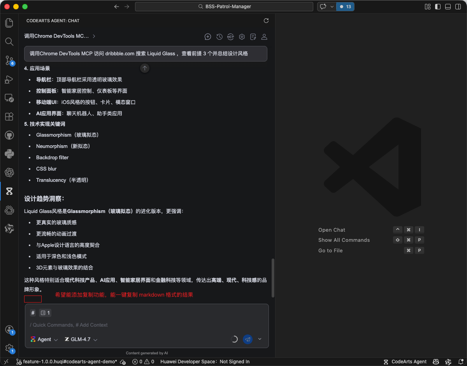
Task: Select the CodeArts Agent activity bar icon
Action: 9,191
